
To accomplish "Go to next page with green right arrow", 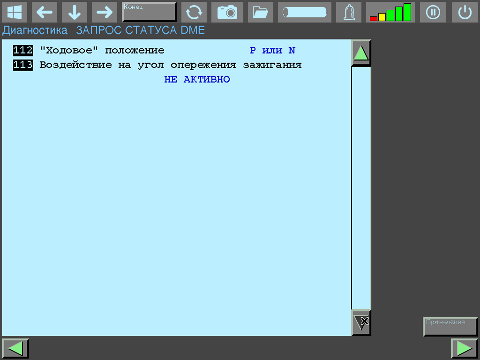I will [464, 348].
